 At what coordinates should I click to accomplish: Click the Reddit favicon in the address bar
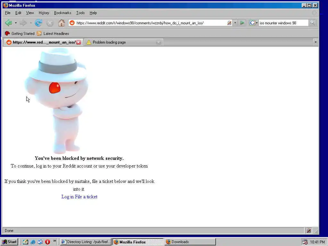click(72, 23)
